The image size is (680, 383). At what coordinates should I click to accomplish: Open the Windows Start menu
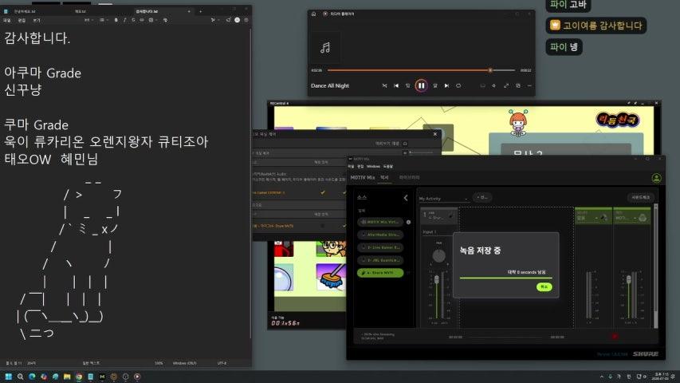tap(8, 377)
